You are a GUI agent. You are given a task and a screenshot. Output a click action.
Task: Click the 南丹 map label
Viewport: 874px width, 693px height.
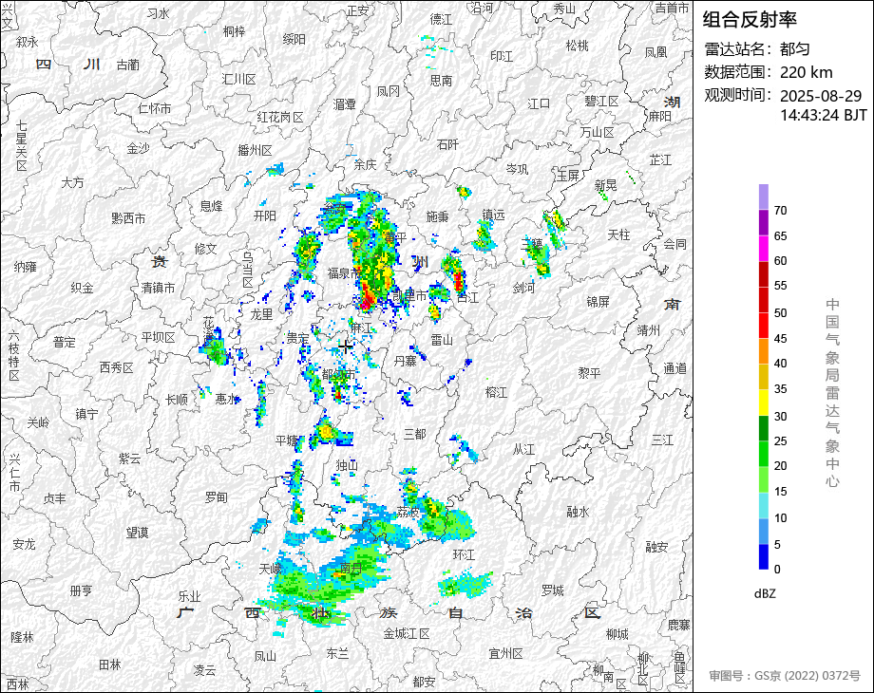tap(351, 569)
